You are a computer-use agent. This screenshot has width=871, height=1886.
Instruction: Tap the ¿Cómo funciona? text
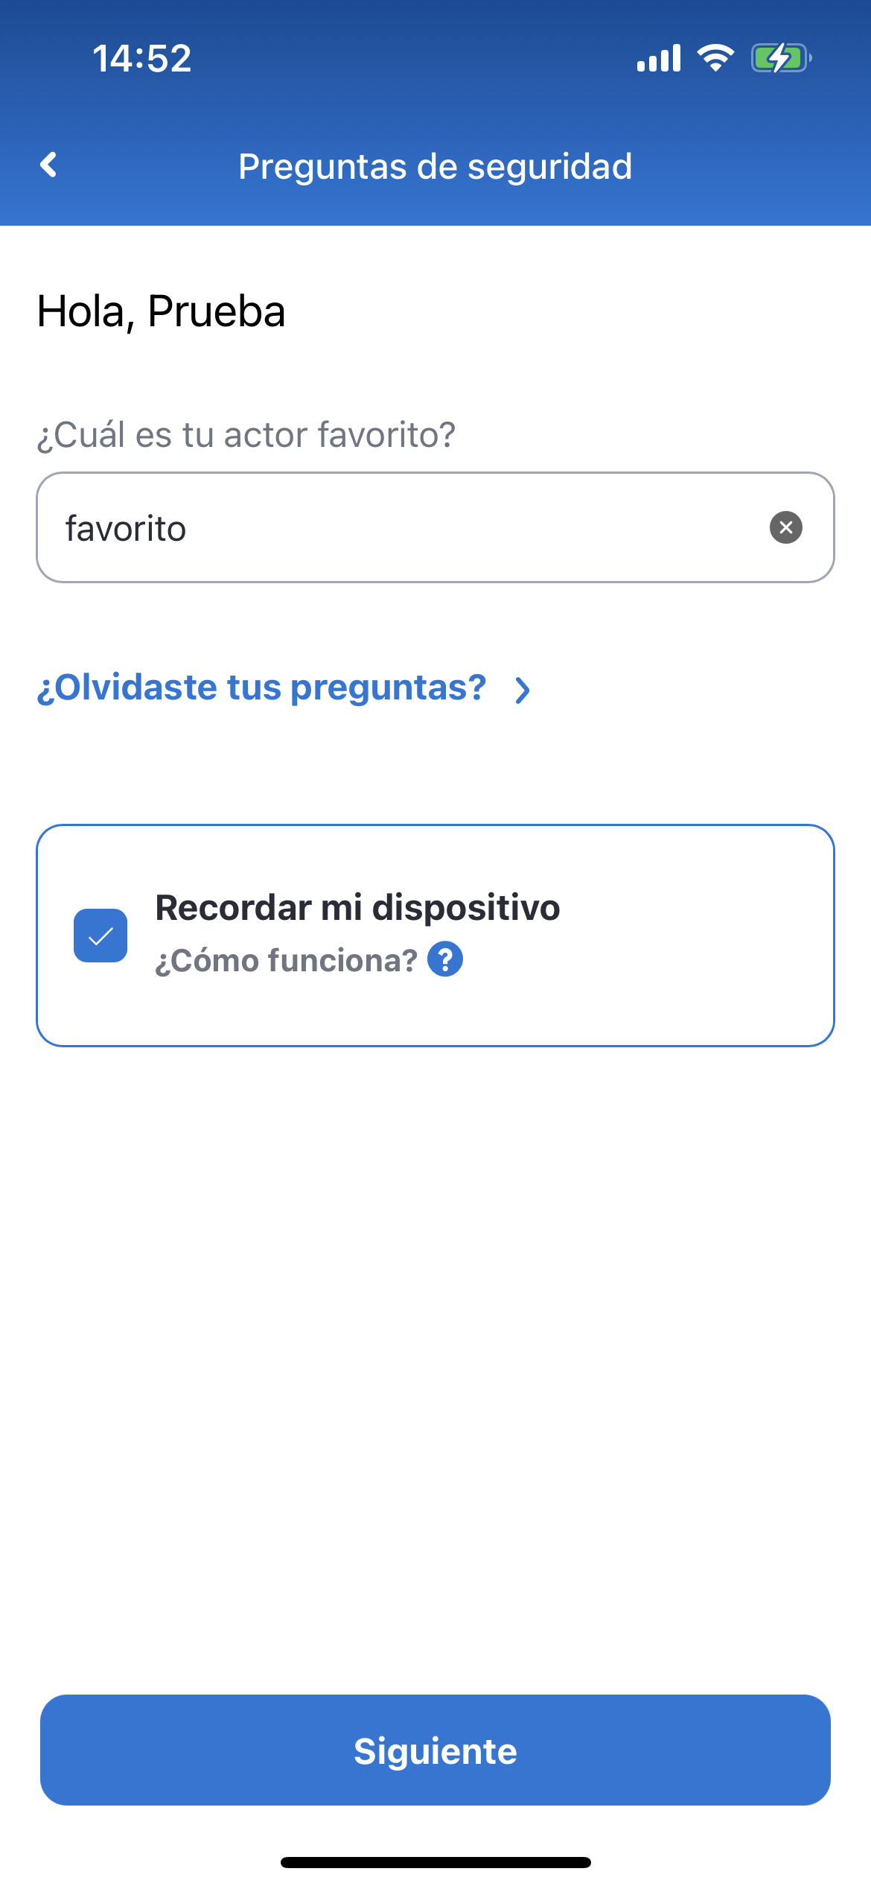pyautogui.click(x=286, y=961)
